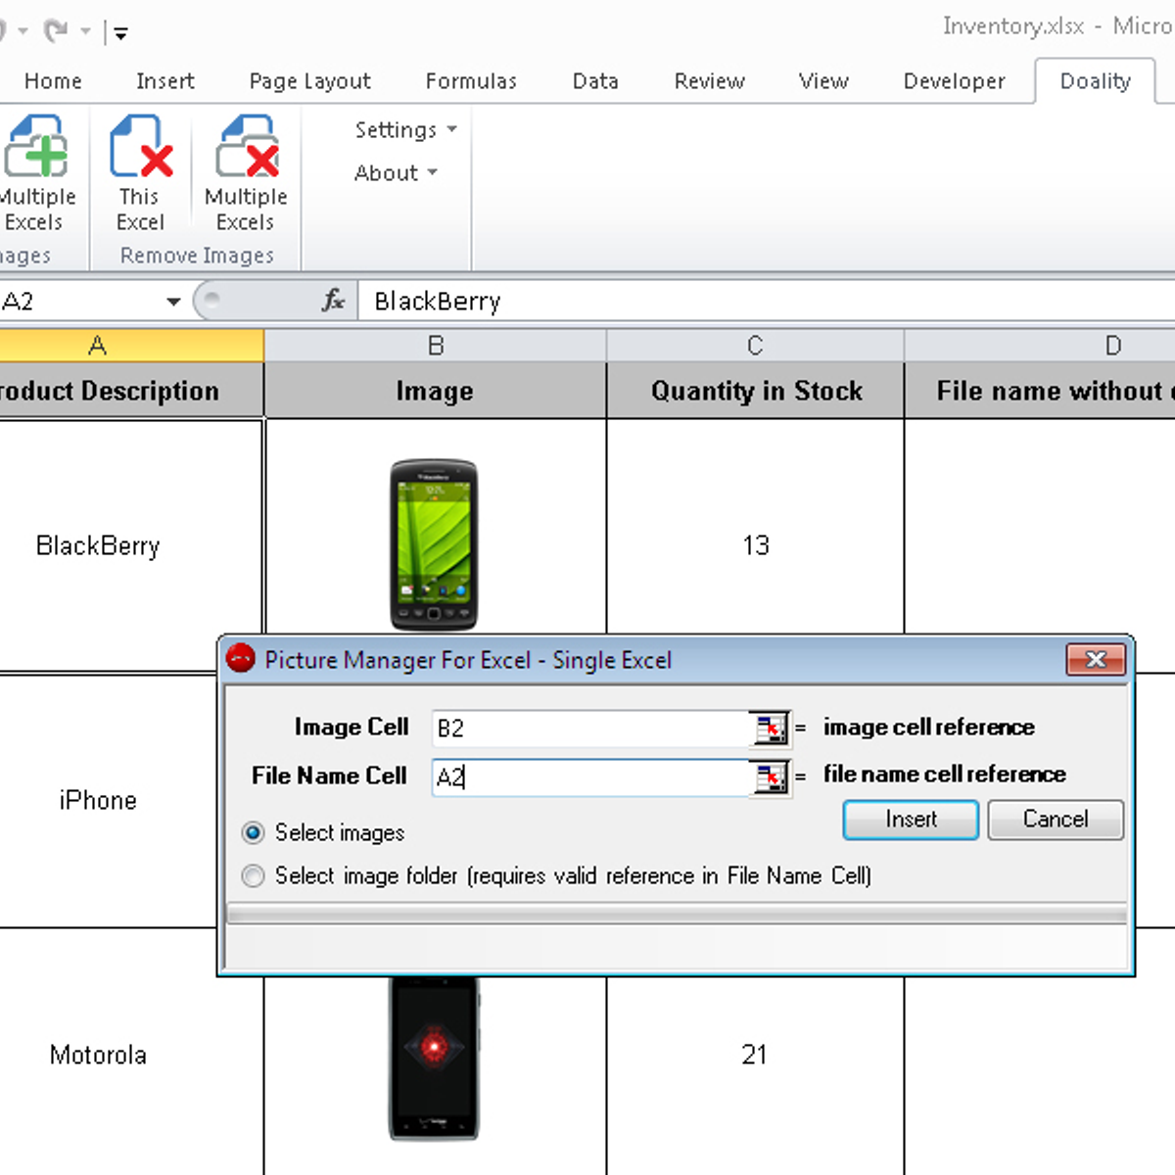Open the Redo dropdown arrow
Viewport: 1175px width, 1175px height.
click(86, 32)
